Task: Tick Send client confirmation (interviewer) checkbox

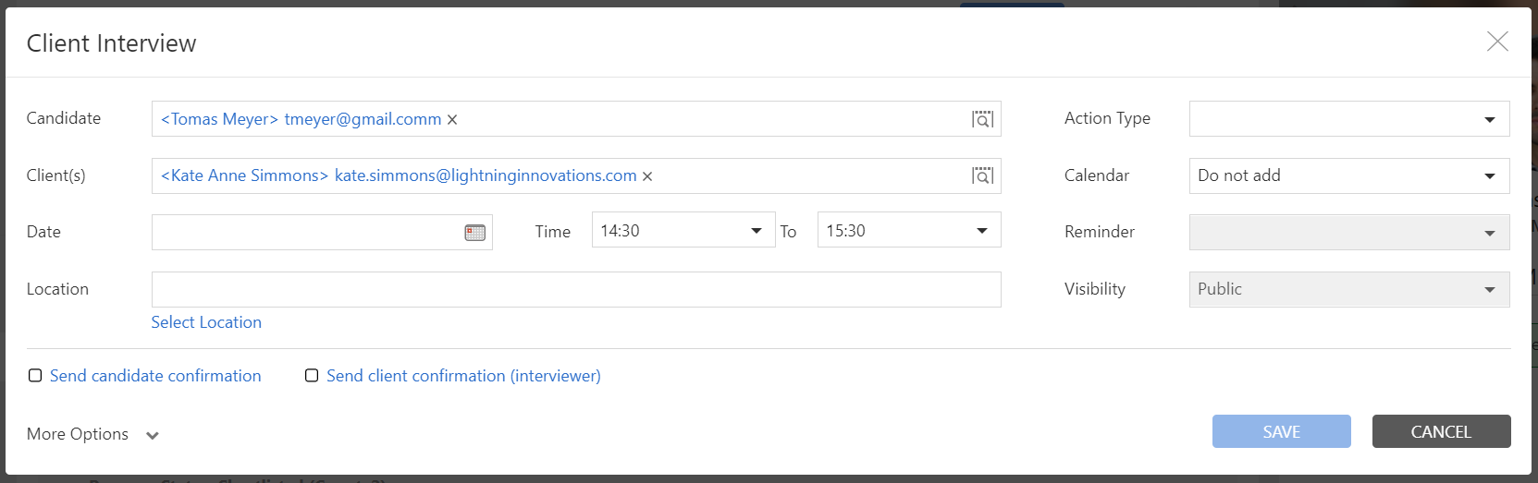Action: click(x=312, y=376)
